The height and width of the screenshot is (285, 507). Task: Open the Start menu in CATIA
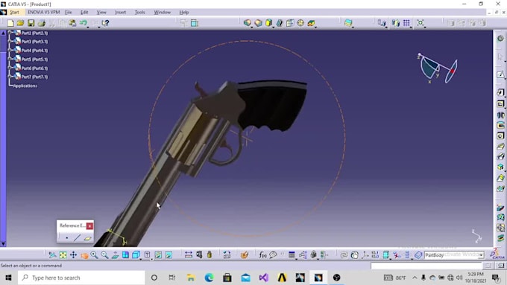click(x=14, y=12)
